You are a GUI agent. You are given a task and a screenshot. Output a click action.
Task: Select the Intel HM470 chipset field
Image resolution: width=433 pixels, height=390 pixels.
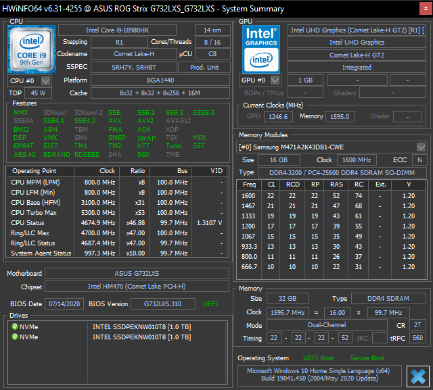[137, 287]
